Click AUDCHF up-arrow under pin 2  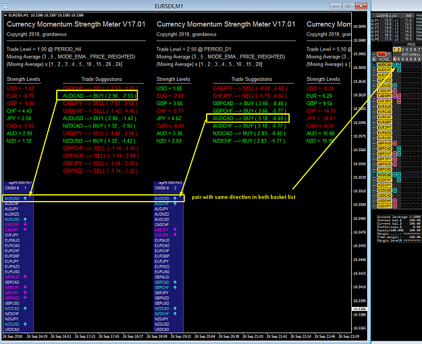click(399, 70)
